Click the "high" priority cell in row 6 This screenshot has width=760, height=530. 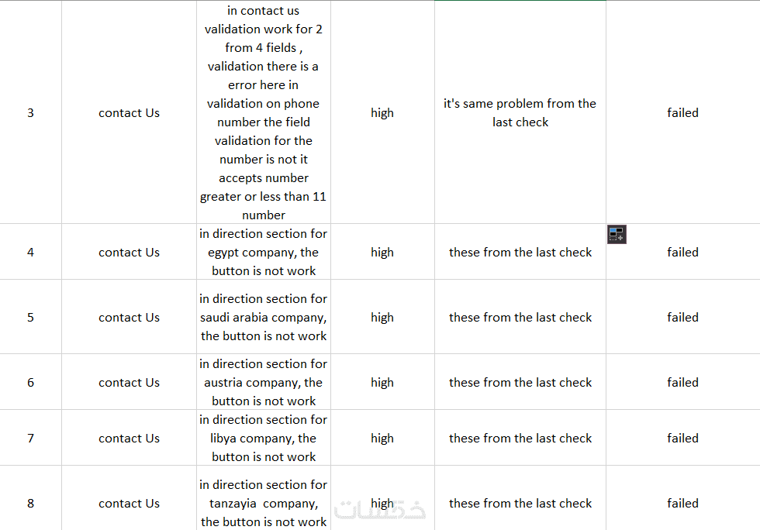(x=382, y=383)
